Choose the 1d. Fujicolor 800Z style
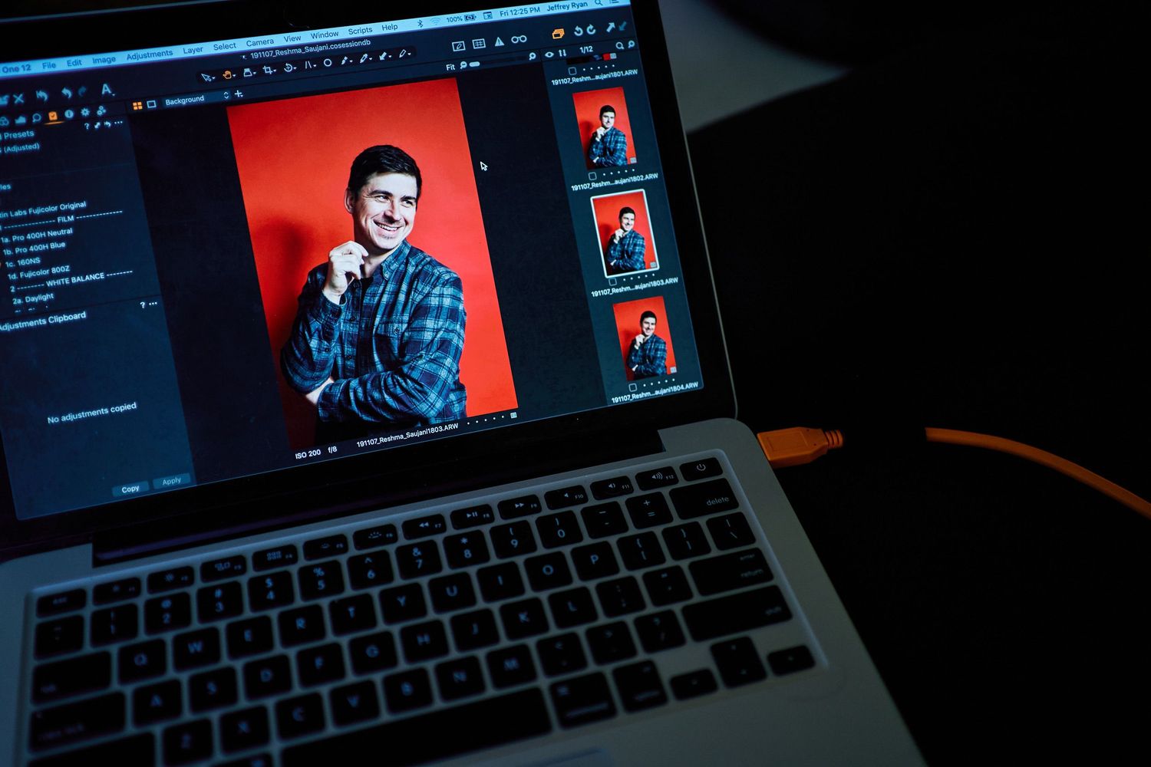 click(38, 272)
